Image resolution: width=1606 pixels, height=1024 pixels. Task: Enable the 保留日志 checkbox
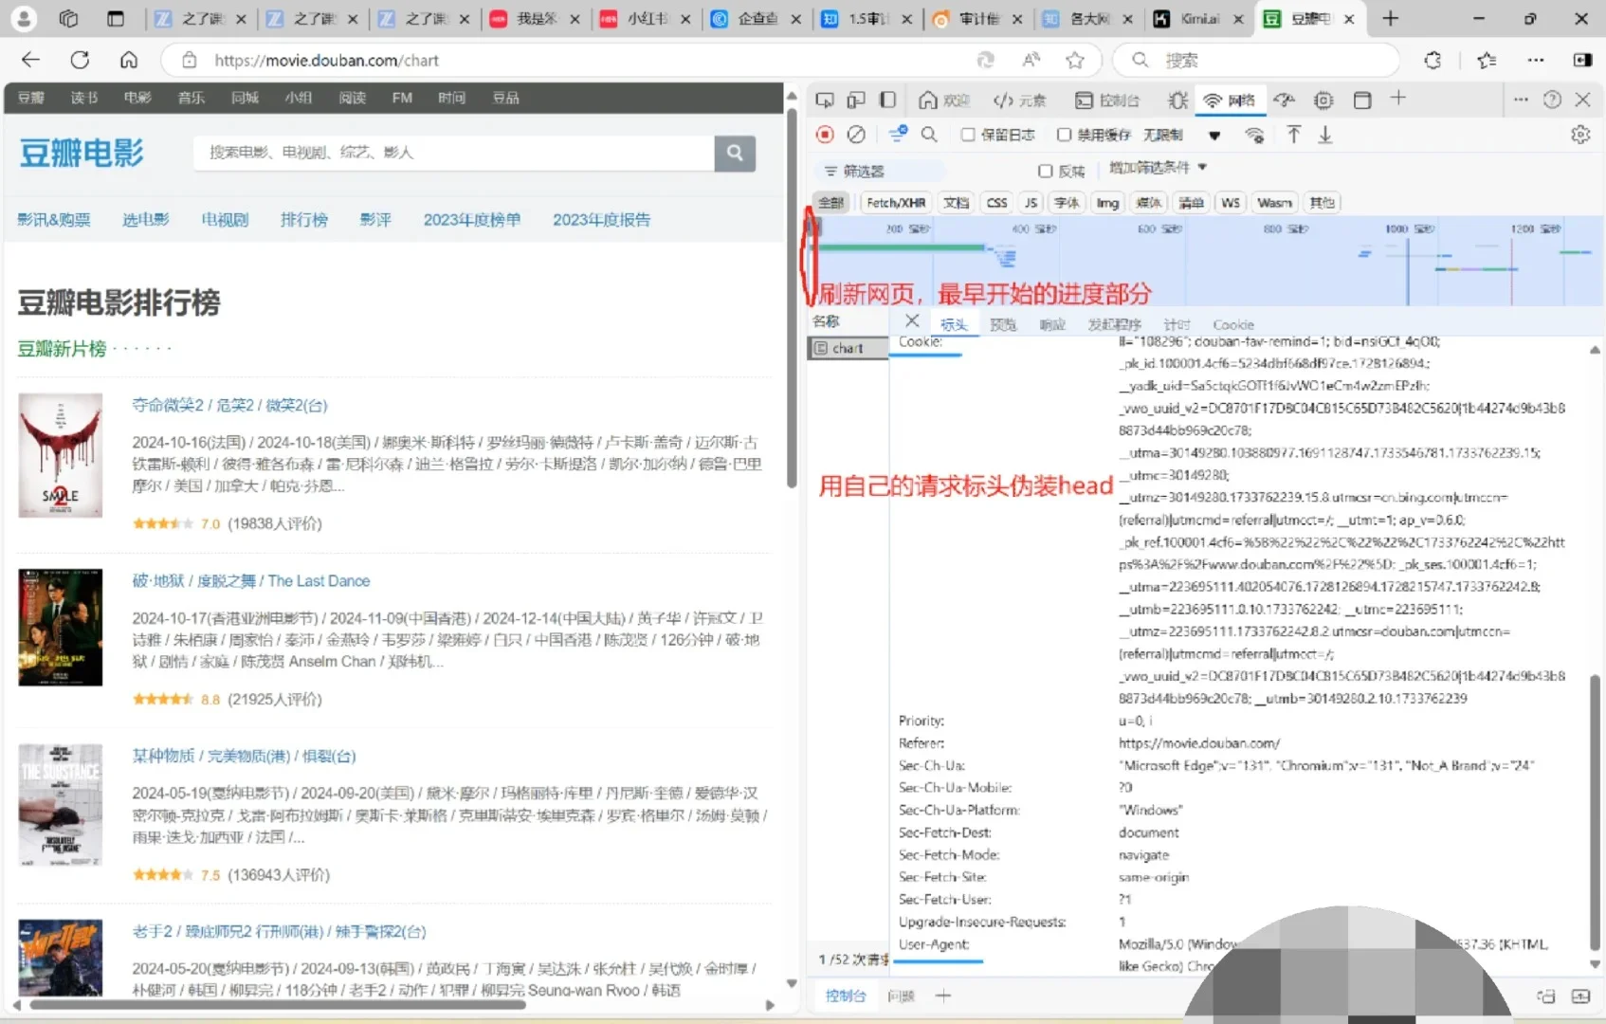[x=969, y=135]
